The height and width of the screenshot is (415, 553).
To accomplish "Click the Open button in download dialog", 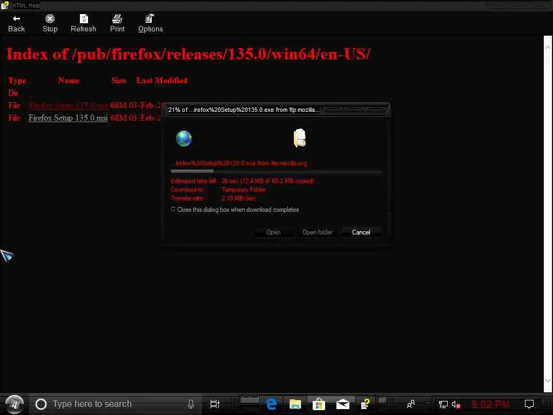I will point(273,232).
